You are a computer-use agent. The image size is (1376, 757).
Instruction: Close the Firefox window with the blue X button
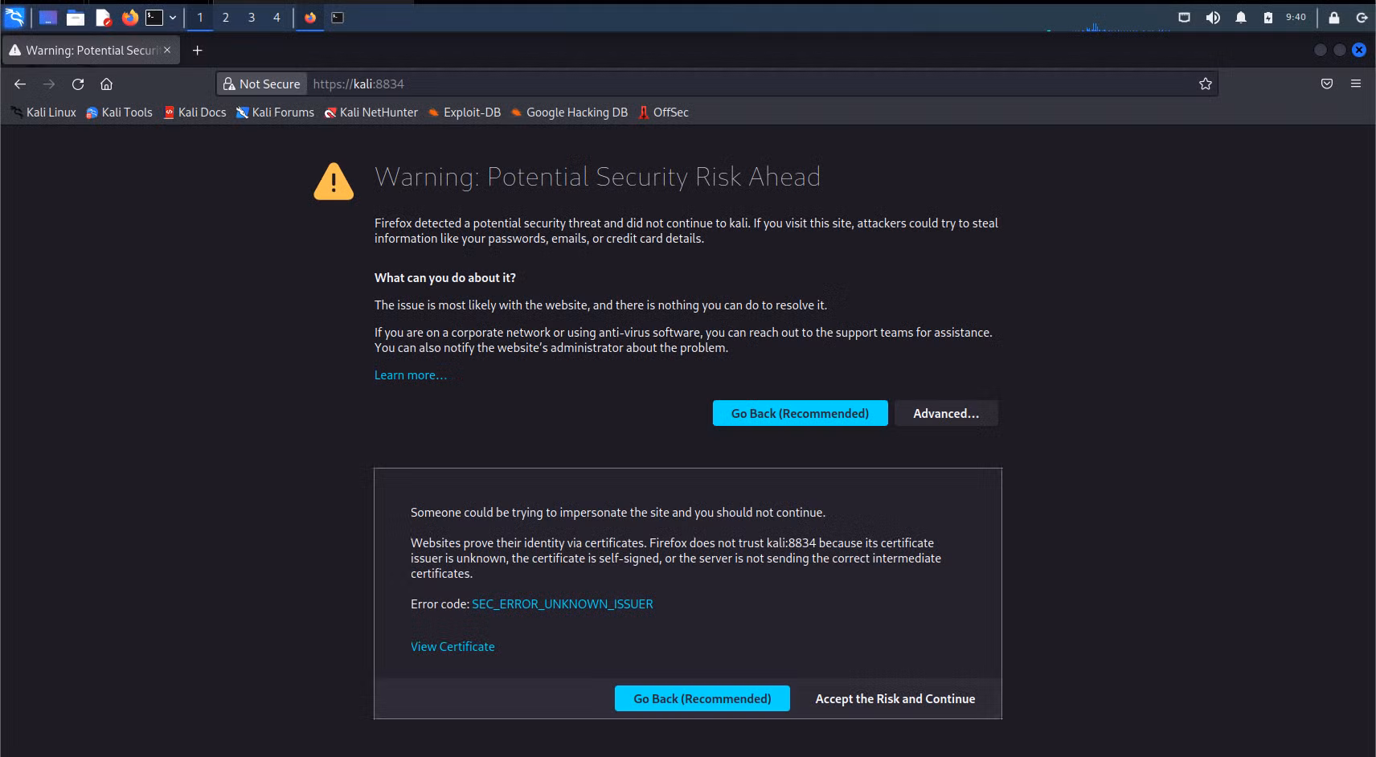(1359, 50)
